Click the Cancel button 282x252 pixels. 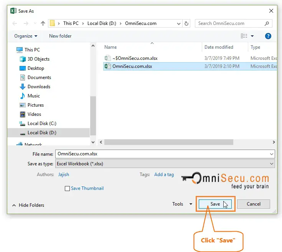pyautogui.click(x=253, y=204)
